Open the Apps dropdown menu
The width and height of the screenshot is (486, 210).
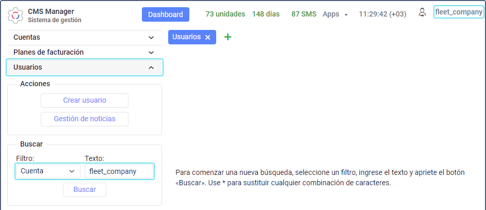click(335, 14)
